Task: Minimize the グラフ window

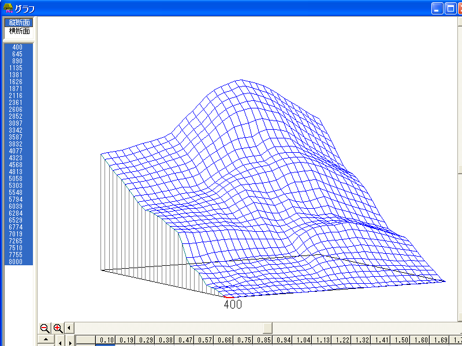Action: click(x=437, y=8)
